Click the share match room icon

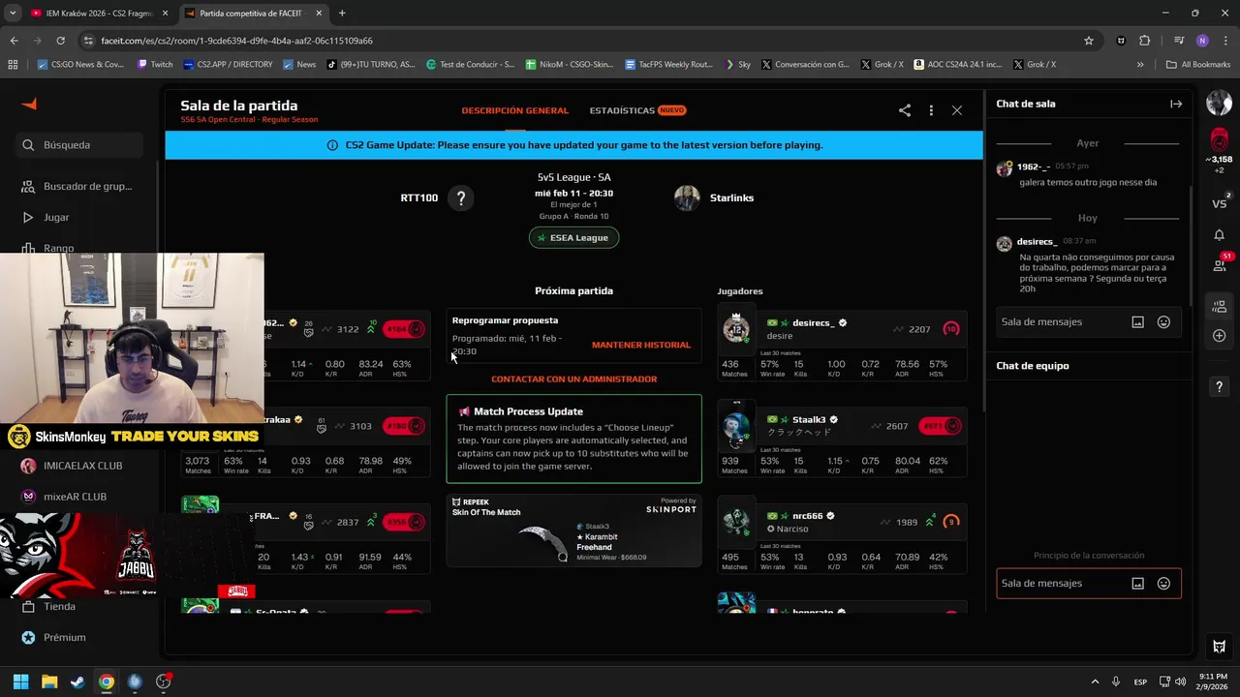point(905,110)
